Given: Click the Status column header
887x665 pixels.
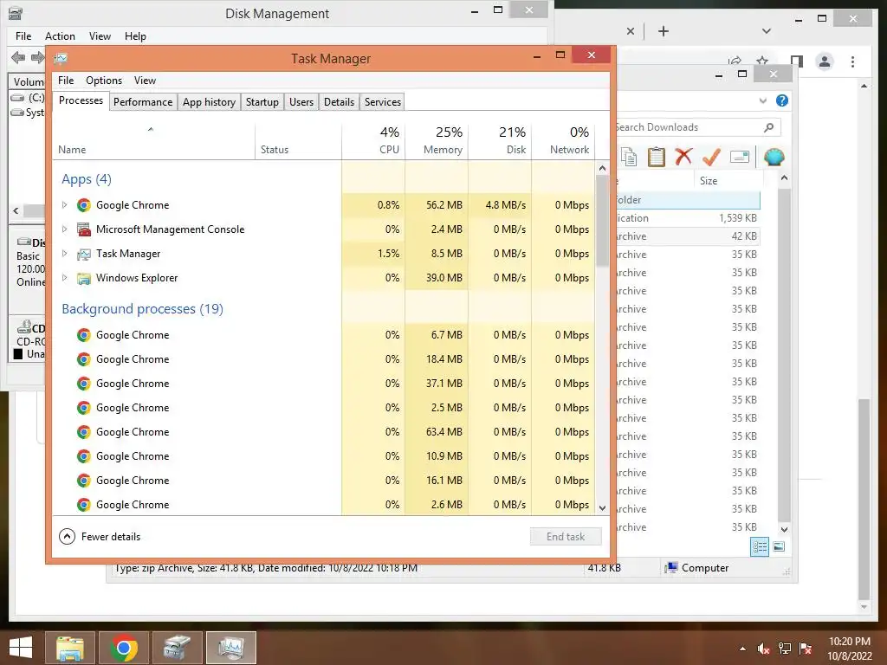Looking at the screenshot, I should [298, 140].
